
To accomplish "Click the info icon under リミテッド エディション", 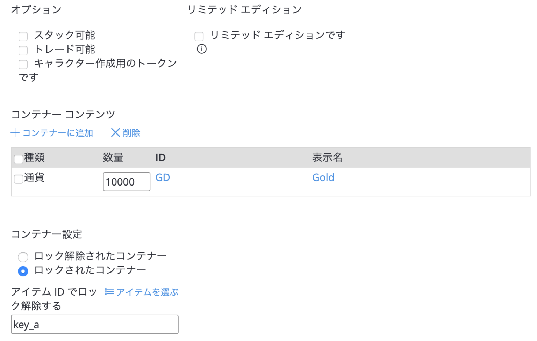I will (202, 49).
